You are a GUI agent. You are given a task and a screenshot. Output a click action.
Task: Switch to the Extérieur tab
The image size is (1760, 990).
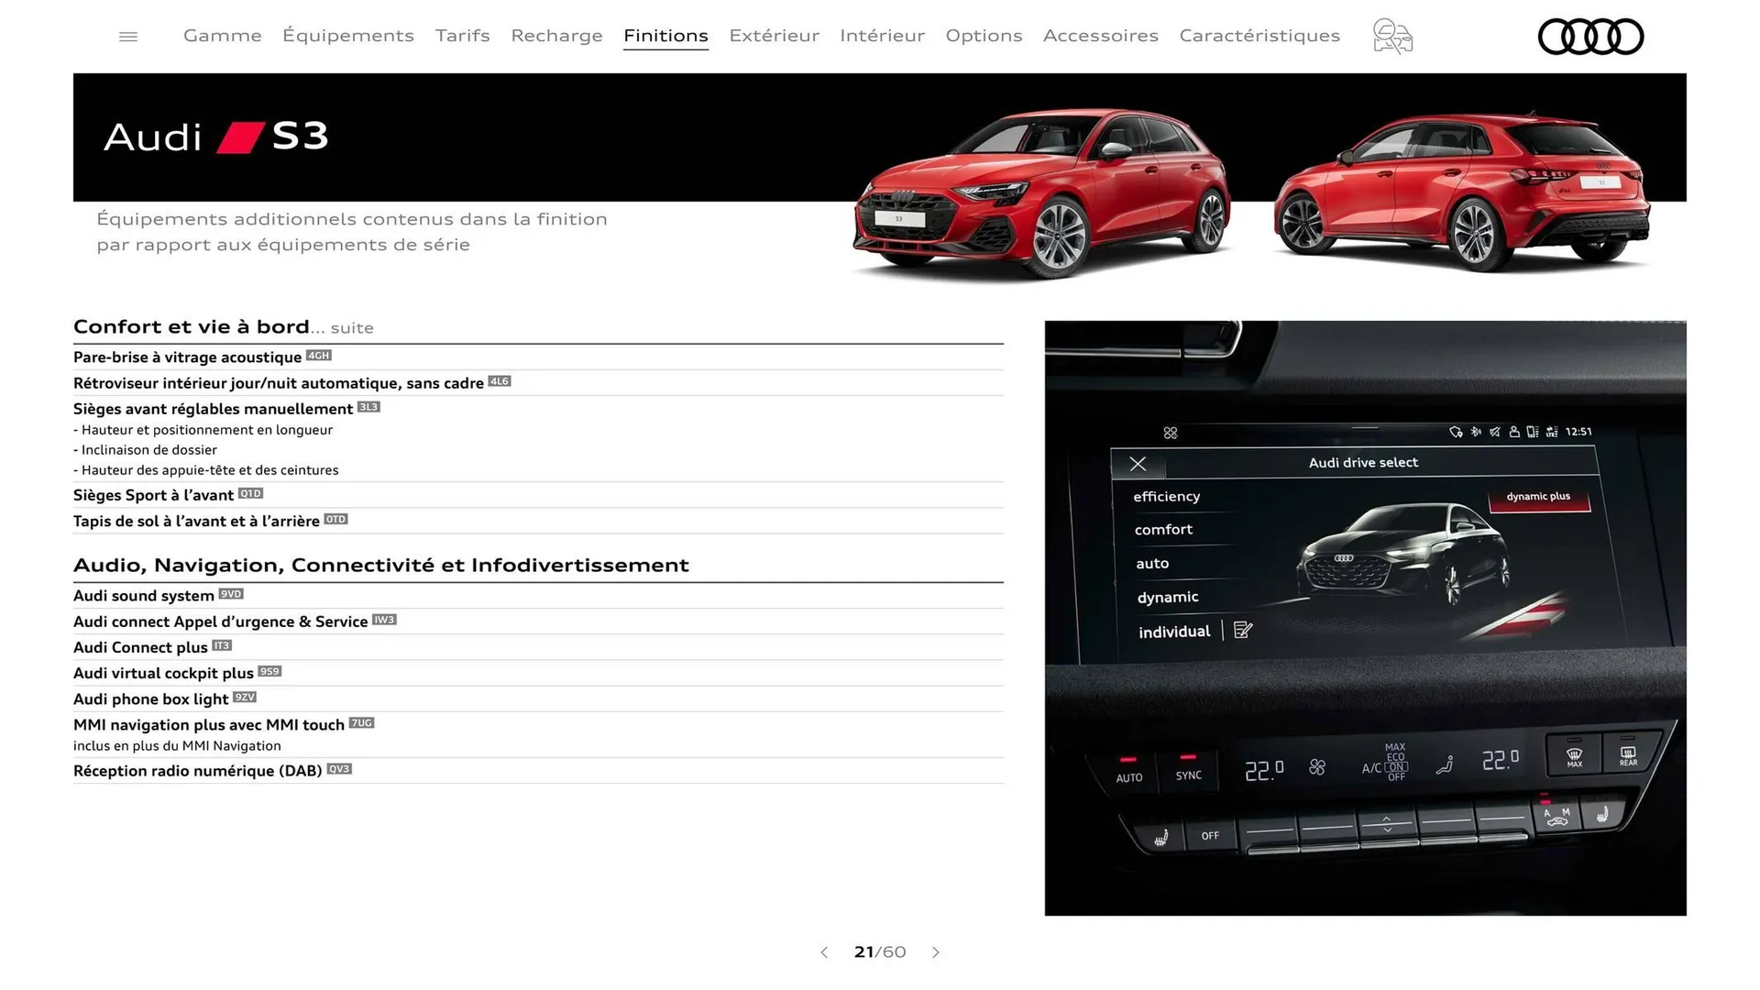[774, 35]
